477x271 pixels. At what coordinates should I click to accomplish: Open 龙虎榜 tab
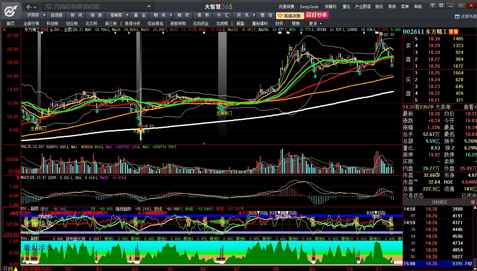point(222,23)
